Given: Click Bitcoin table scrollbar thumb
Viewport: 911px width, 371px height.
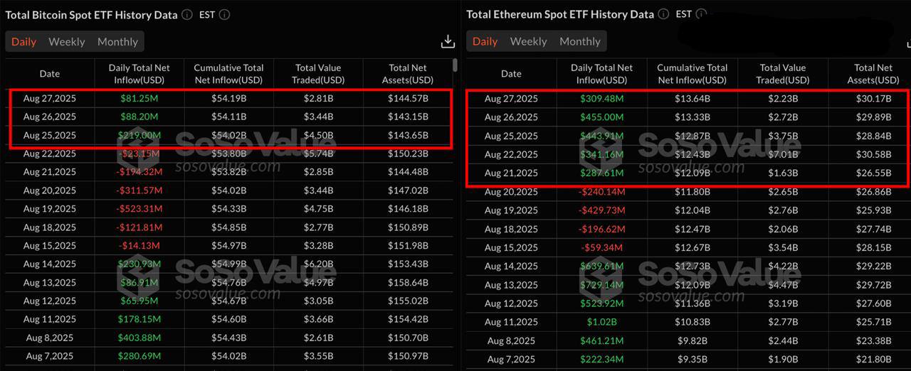Looking at the screenshot, I should 454,65.
